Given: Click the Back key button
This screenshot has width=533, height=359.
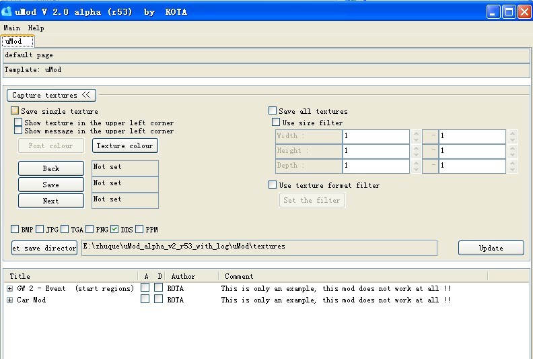Looking at the screenshot, I should [x=51, y=168].
